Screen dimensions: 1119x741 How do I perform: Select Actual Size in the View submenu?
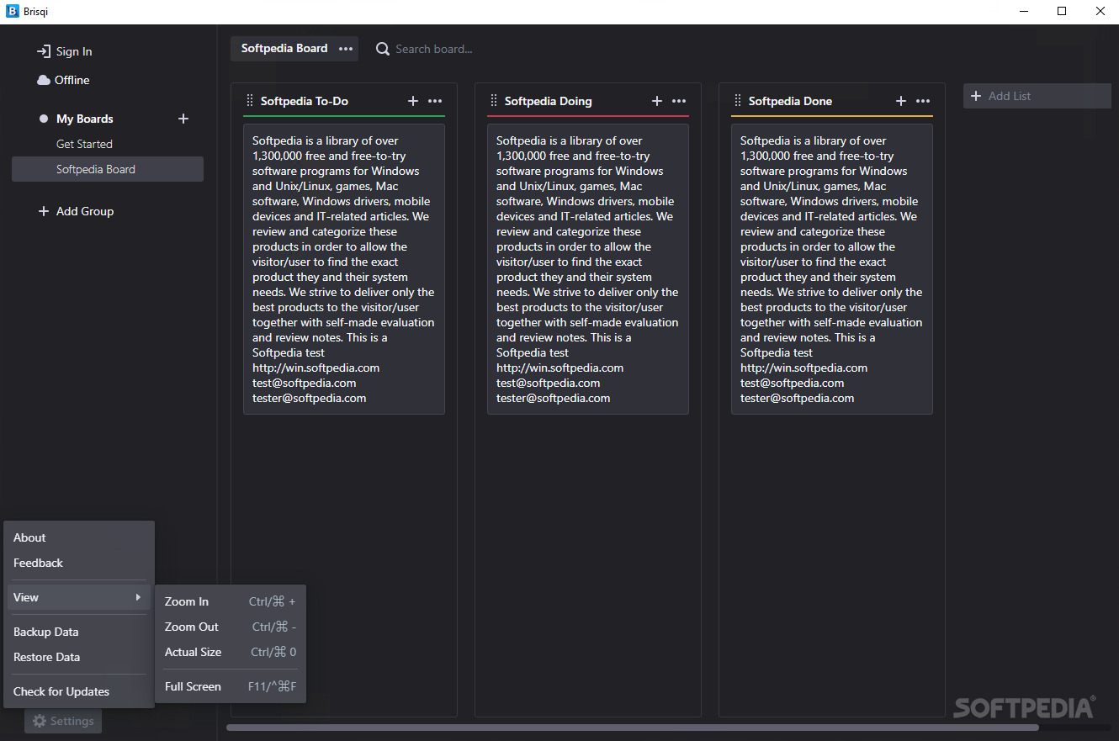231,652
